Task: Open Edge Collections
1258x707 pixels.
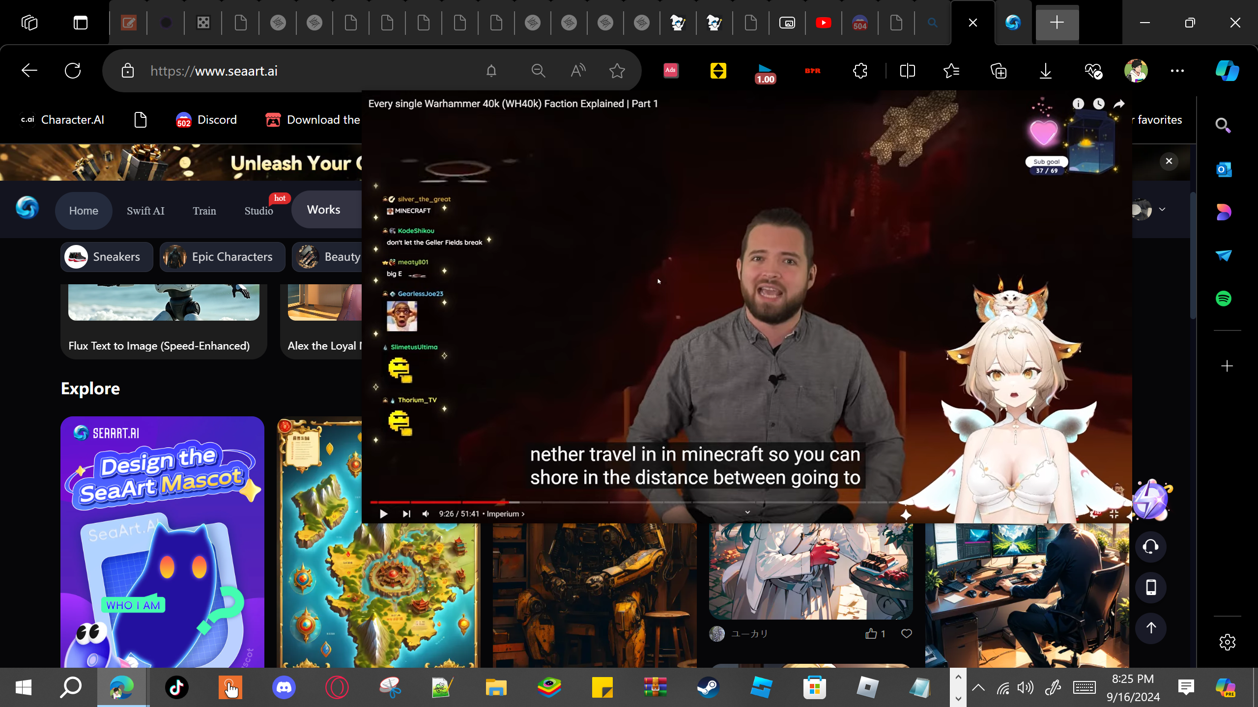Action: click(999, 71)
